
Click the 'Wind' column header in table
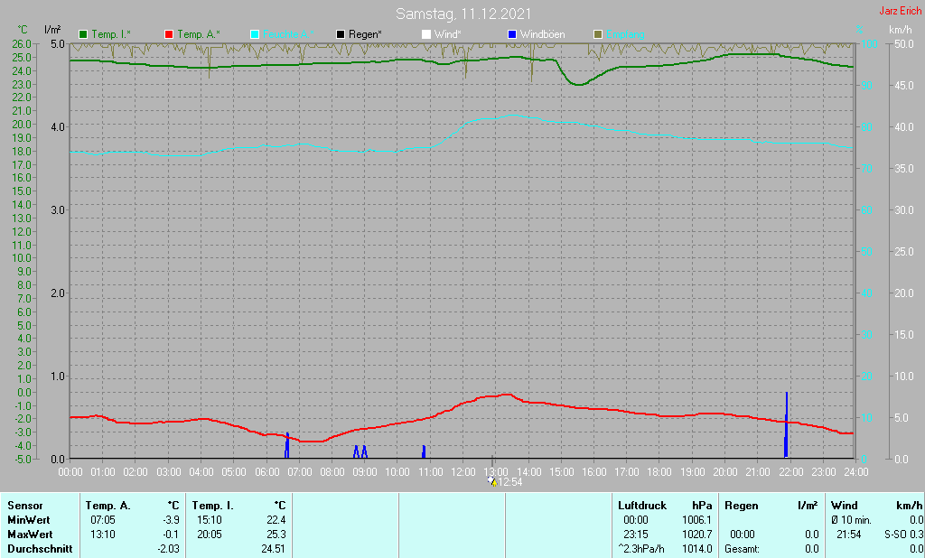[x=845, y=506]
